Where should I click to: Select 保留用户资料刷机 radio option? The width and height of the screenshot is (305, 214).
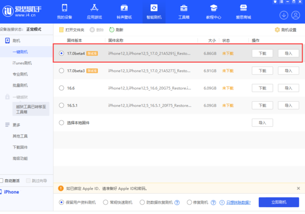(x=61, y=203)
